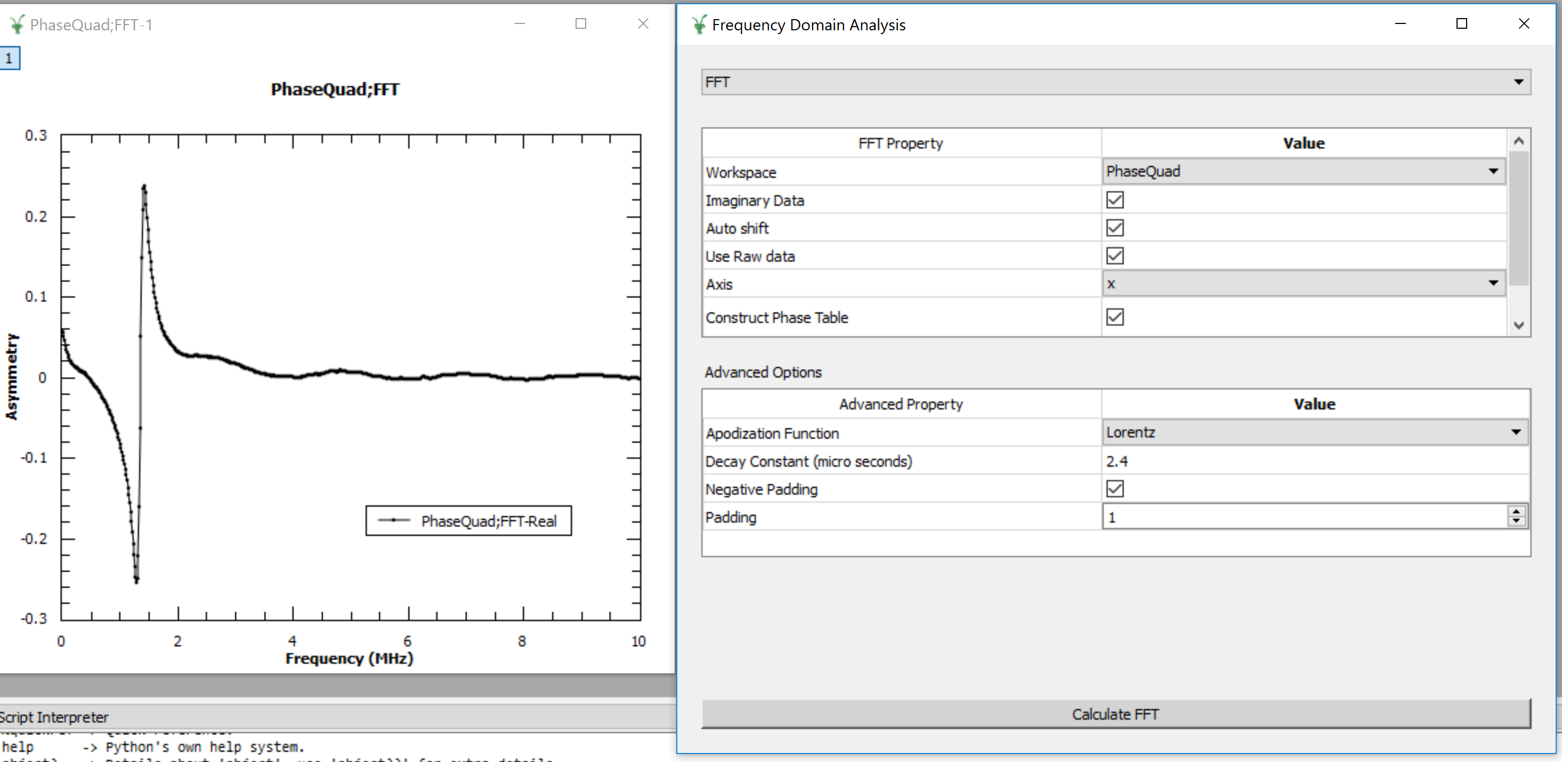Maximize the PhaseQuad;FFT-1 plot window
This screenshot has width=1562, height=762.
pos(580,23)
